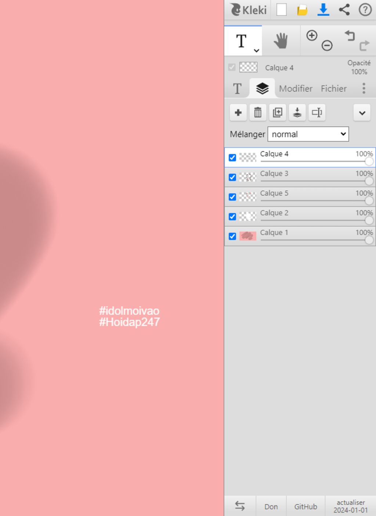This screenshot has height=516, width=376.
Task: Expand the tool chooser chevron
Action: [257, 50]
